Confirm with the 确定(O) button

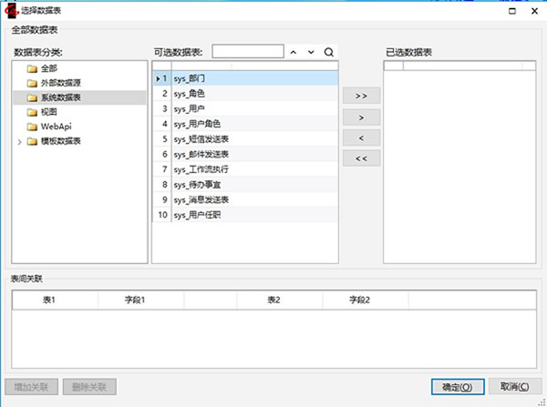click(457, 387)
